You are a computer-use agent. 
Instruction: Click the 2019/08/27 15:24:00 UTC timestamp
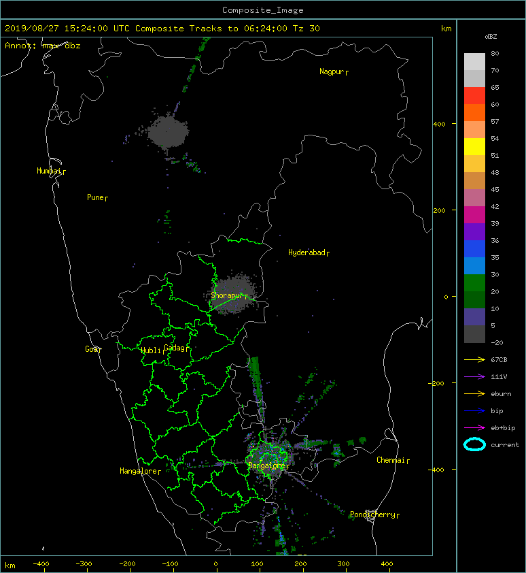coord(67,29)
